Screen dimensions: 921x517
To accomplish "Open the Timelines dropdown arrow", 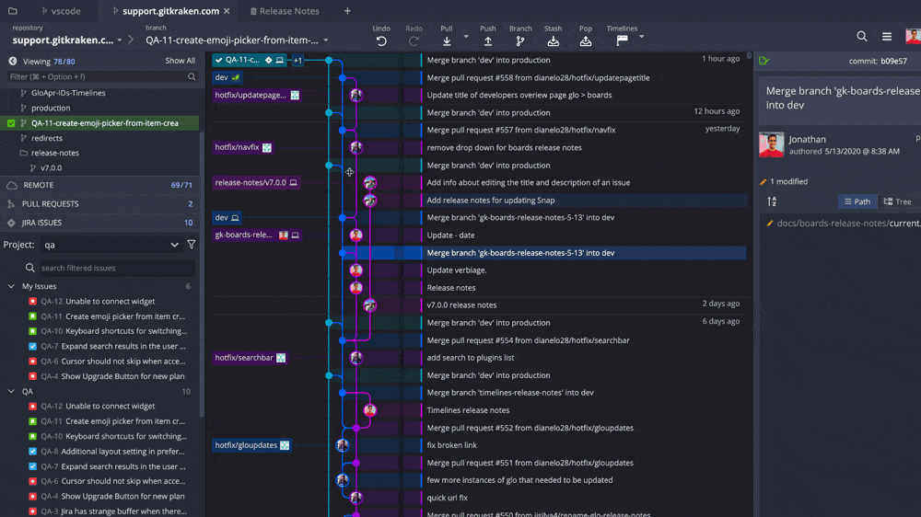I will (641, 37).
